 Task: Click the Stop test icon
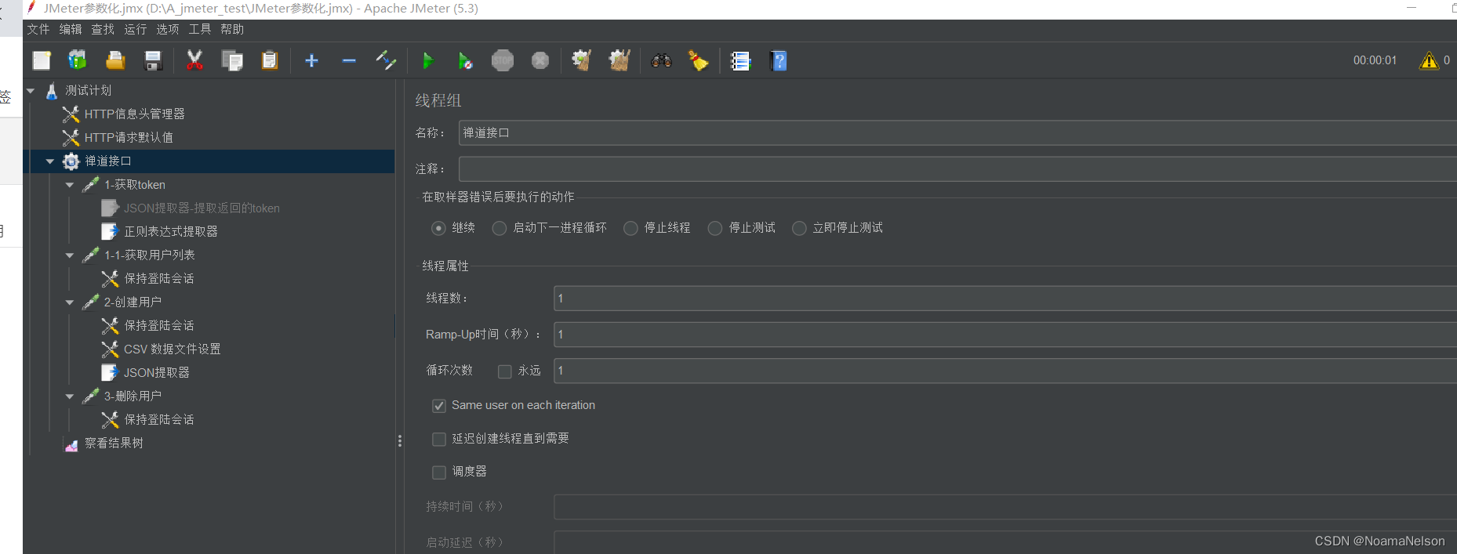(x=503, y=60)
